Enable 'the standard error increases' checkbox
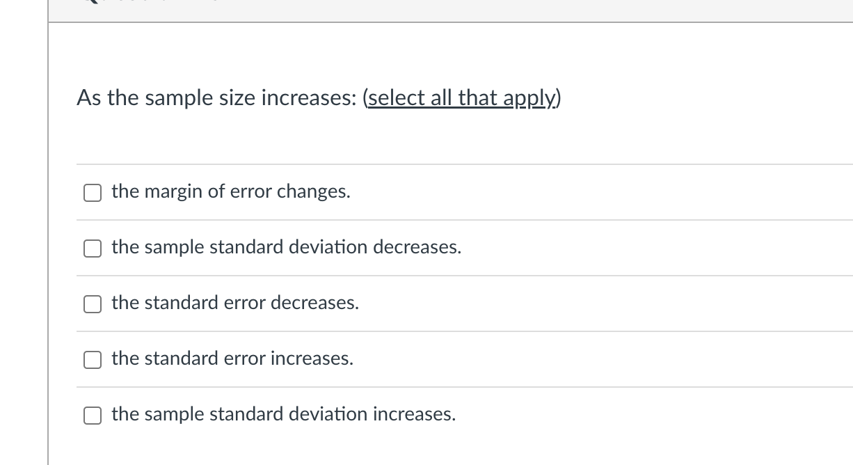Image resolution: width=853 pixels, height=465 pixels. coord(93,360)
